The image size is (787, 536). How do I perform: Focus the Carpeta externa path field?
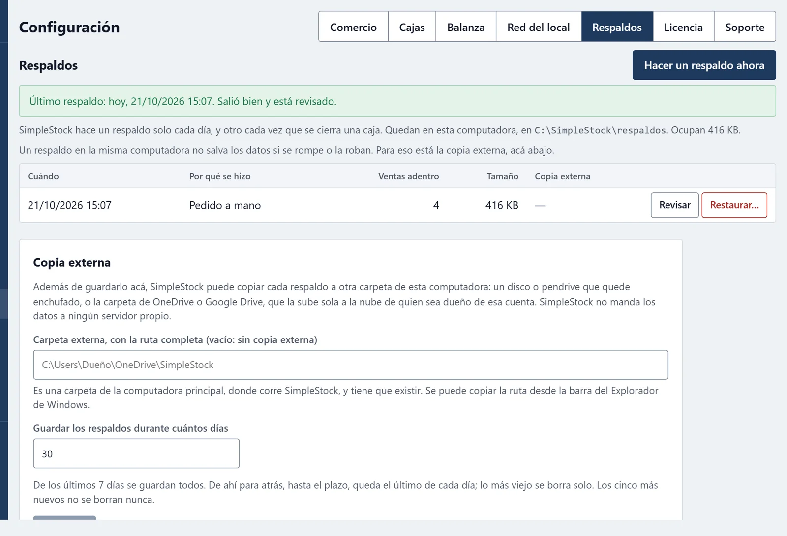(x=351, y=365)
